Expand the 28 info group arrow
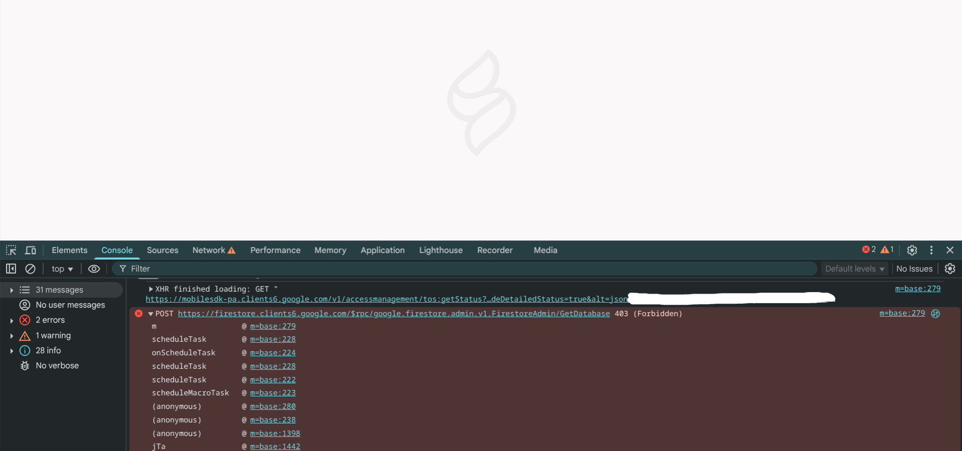Image resolution: width=962 pixels, height=451 pixels. [x=12, y=351]
